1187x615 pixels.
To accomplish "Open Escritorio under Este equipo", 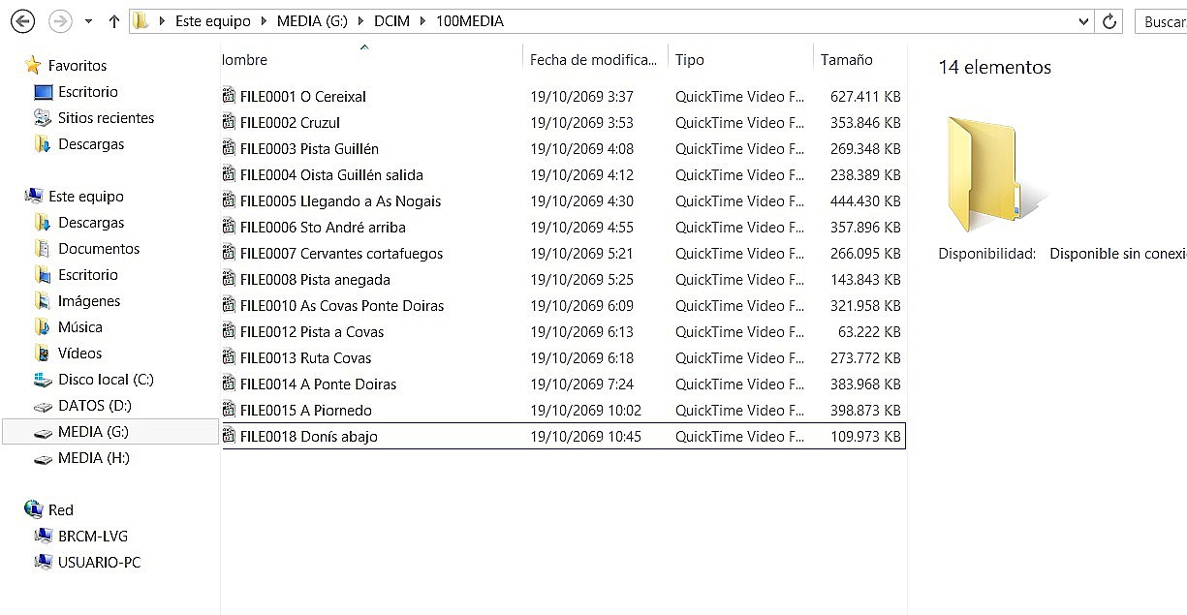I will click(x=87, y=275).
